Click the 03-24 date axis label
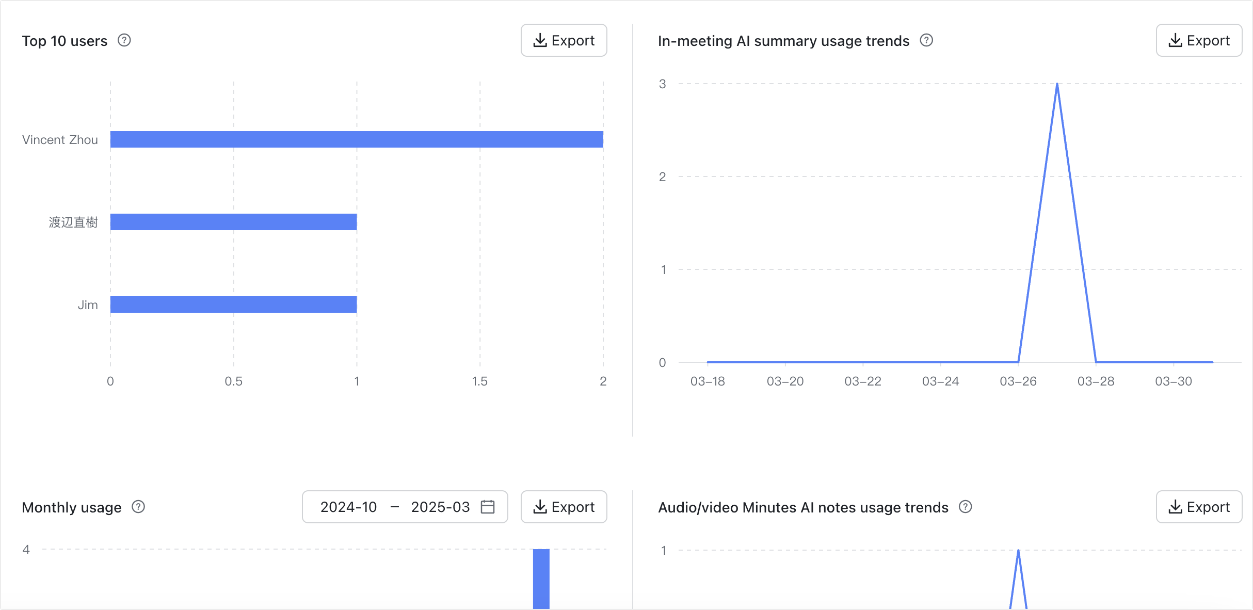 point(940,381)
